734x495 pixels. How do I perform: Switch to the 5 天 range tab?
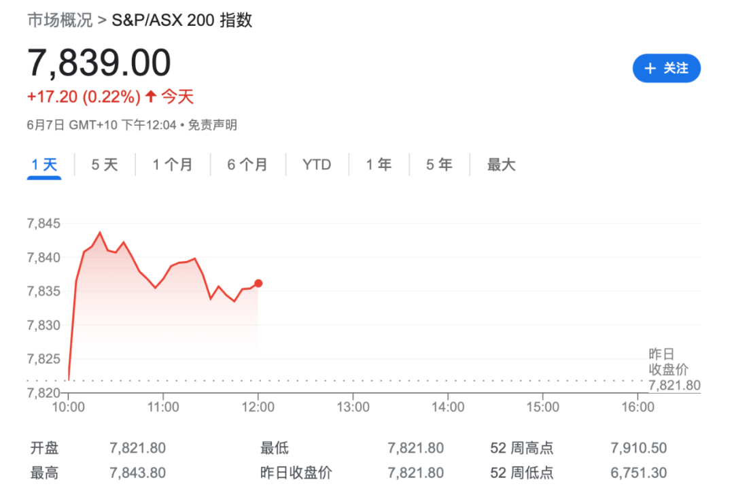(105, 165)
